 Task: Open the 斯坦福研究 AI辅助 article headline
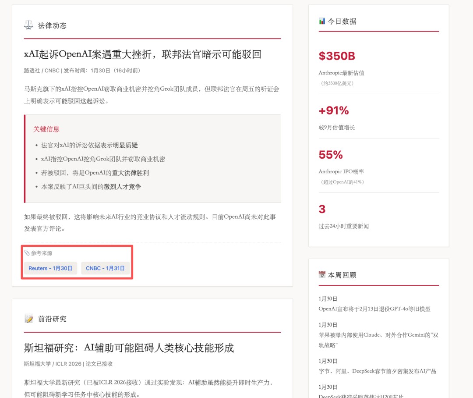point(129,348)
